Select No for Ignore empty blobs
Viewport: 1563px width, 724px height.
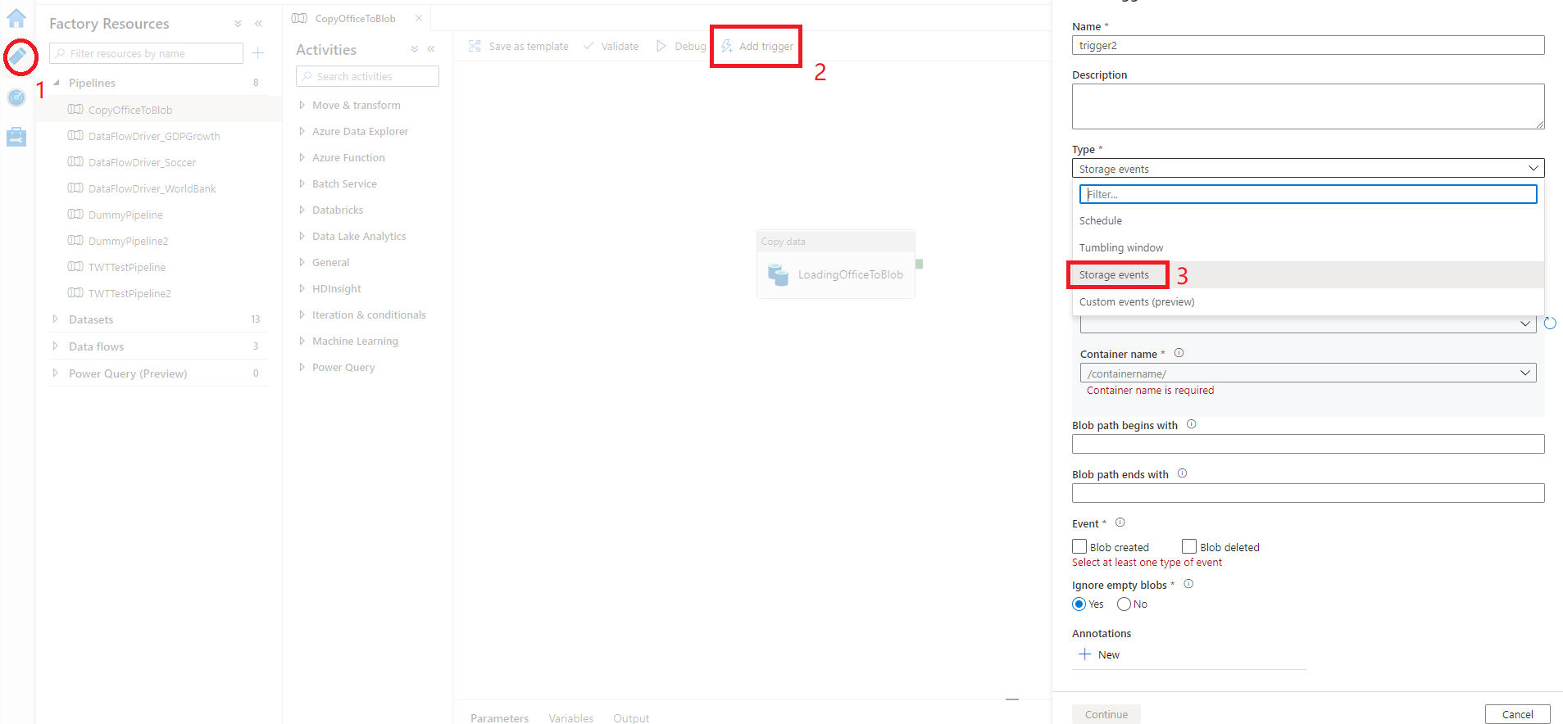point(1124,604)
